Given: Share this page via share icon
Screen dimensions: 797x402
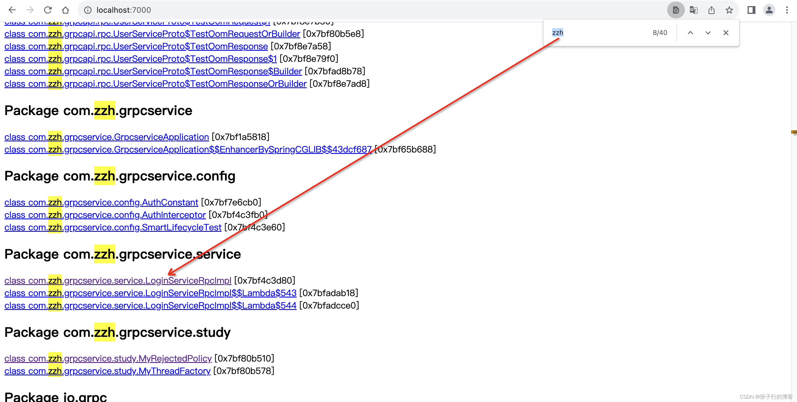Looking at the screenshot, I should (711, 10).
